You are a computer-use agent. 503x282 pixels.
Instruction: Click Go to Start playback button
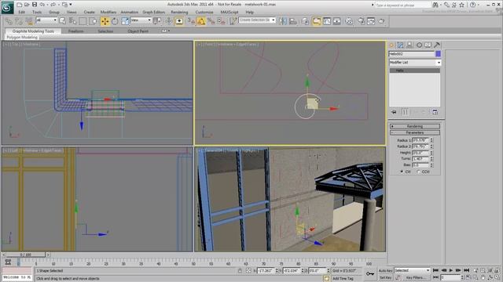tap(435, 270)
